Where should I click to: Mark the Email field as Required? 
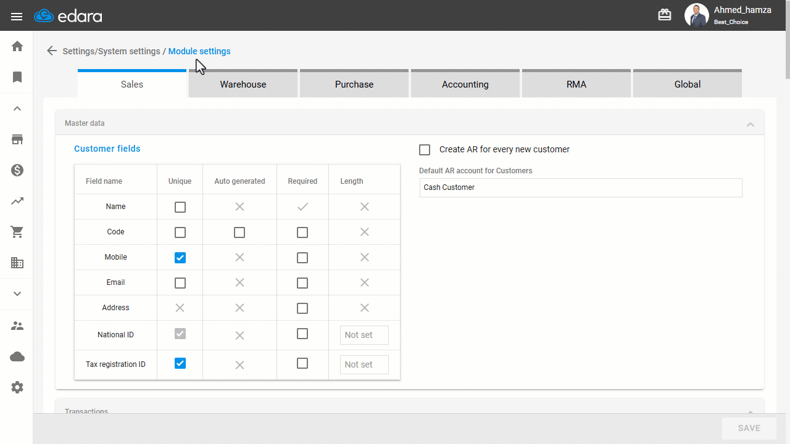[x=302, y=283]
